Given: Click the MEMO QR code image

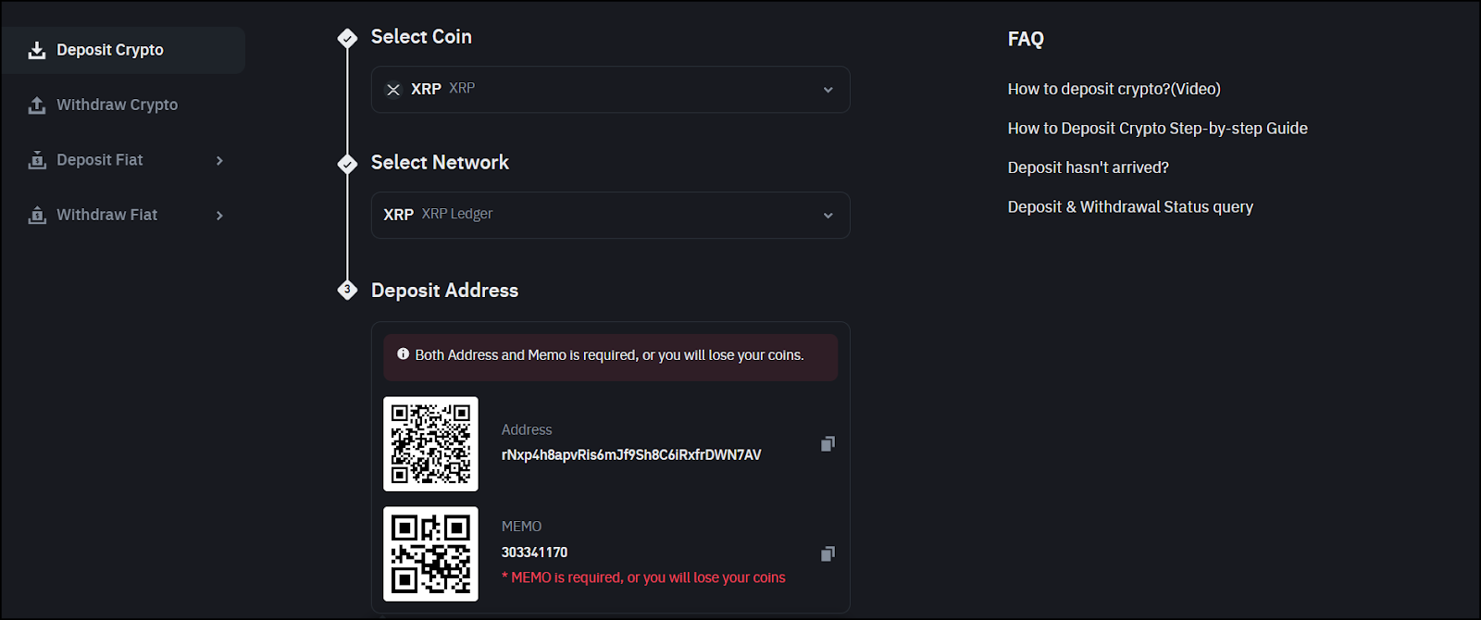Looking at the screenshot, I should [430, 553].
